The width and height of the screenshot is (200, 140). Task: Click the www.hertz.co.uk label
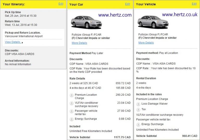(180, 15)
